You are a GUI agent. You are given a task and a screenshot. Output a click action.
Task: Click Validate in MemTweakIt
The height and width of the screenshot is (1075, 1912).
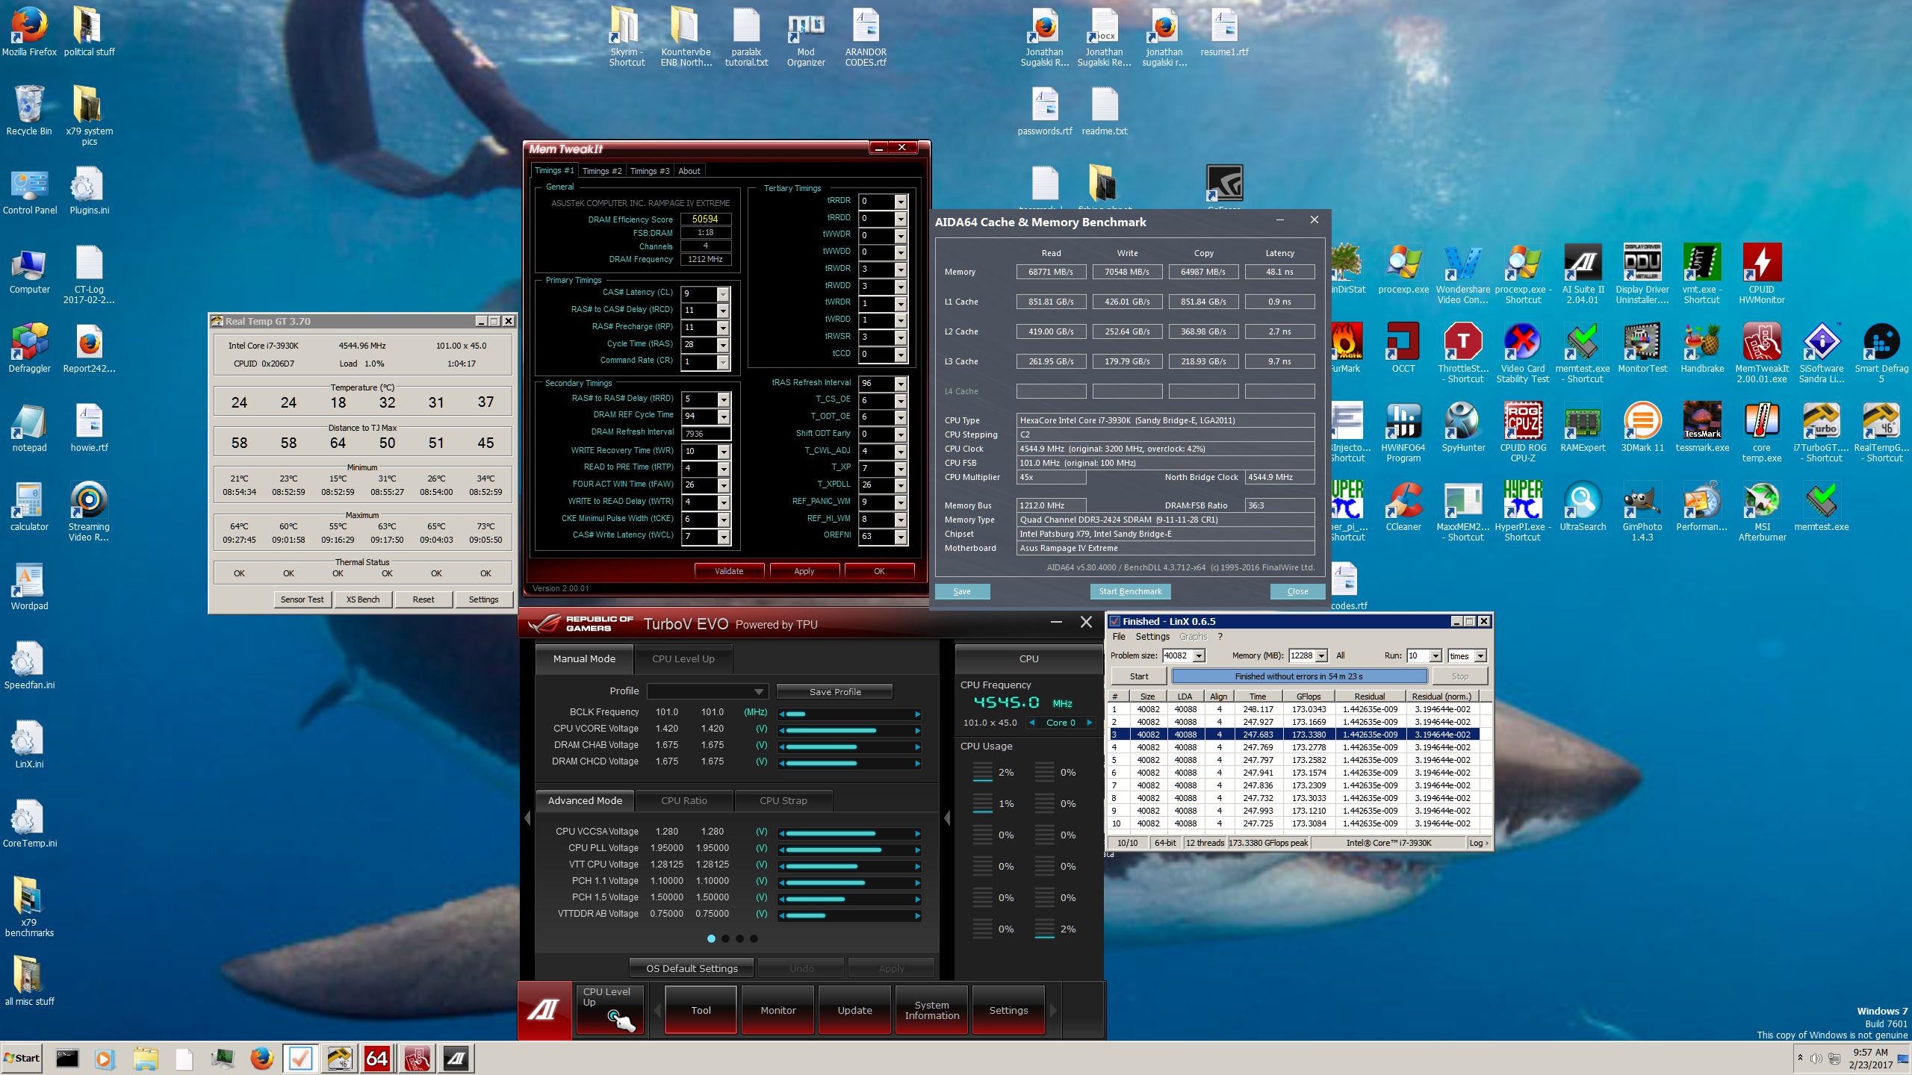[x=729, y=571]
